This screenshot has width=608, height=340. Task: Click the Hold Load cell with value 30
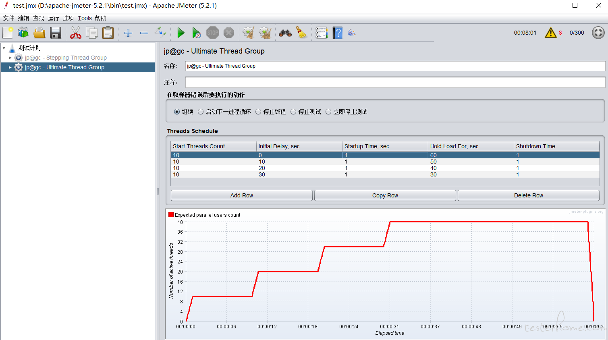pos(471,174)
